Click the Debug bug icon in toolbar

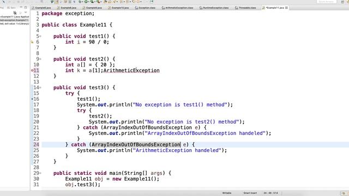pyautogui.click(x=80, y=2)
